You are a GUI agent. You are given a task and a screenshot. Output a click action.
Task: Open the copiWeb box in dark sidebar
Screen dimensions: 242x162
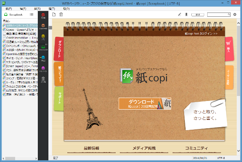tap(43, 26)
